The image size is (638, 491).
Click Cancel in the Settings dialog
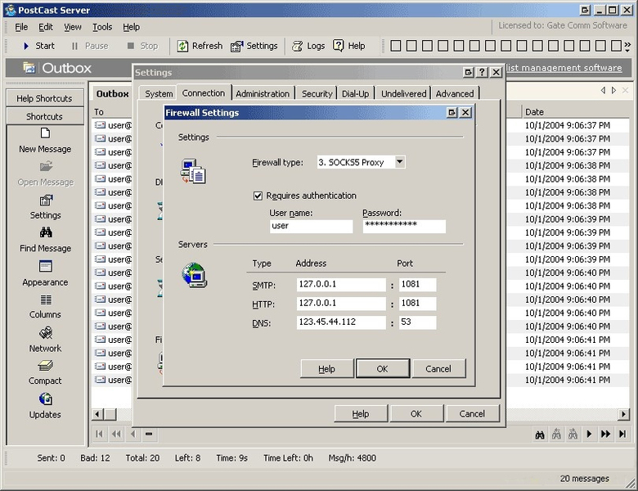pyautogui.click(x=472, y=413)
